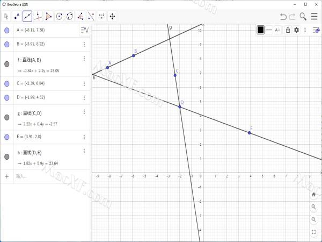Select the Perpendicular line tool
Screen dimensions: 322x242
(x=38, y=17)
